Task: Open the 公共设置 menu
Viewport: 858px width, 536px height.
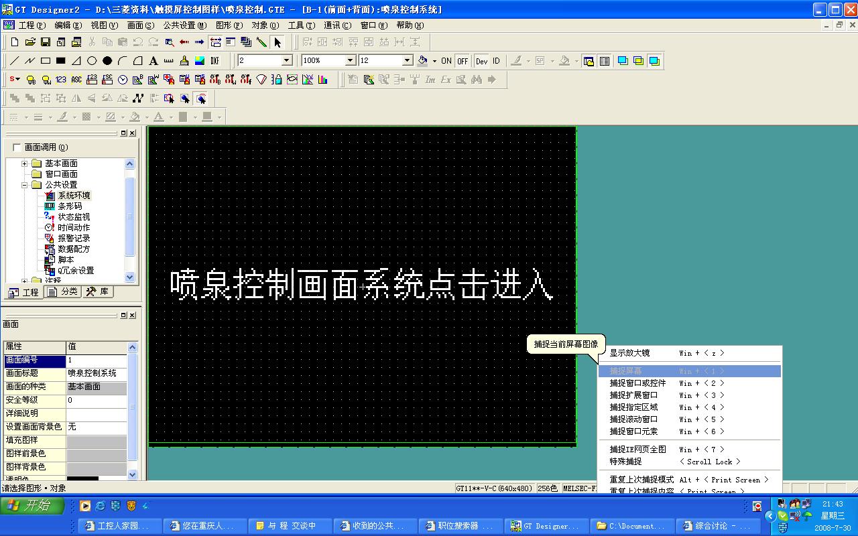Action: [x=184, y=25]
